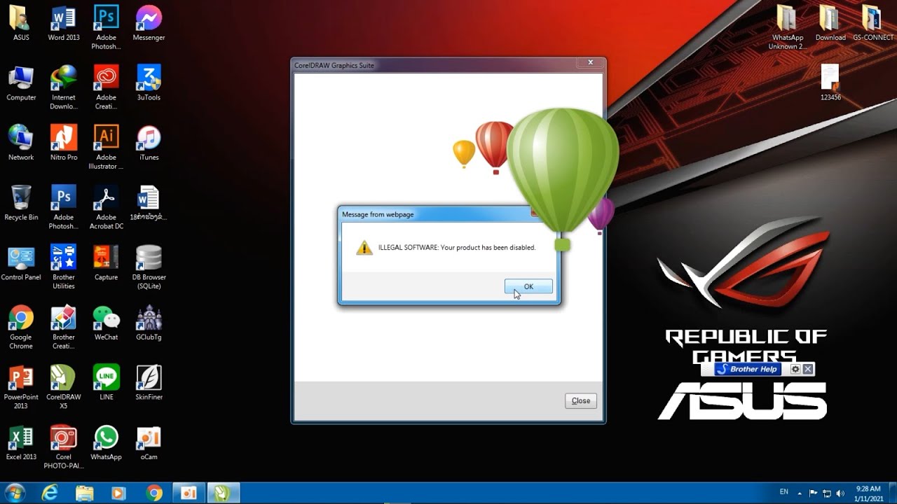The image size is (897, 504).
Task: Select the WeChat desktop icon
Action: (x=107, y=323)
